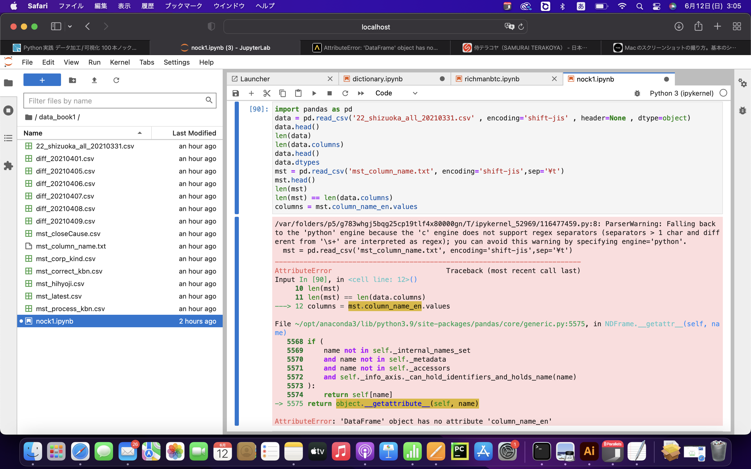The height and width of the screenshot is (469, 751).
Task: Open the Property Inspector gears icon
Action: point(742,83)
